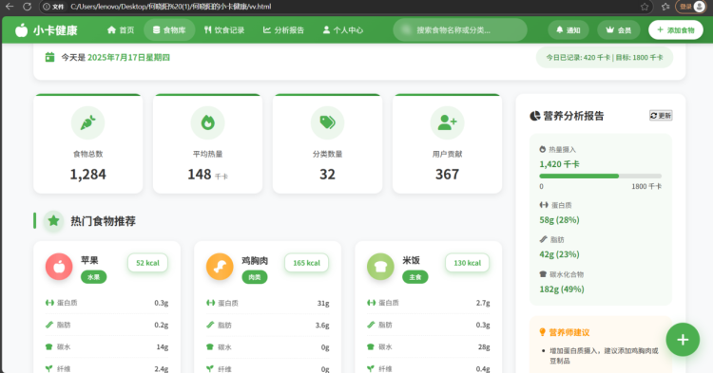
Task: Click the 蛋白质 icon in nutrition report
Action: pyautogui.click(x=544, y=205)
